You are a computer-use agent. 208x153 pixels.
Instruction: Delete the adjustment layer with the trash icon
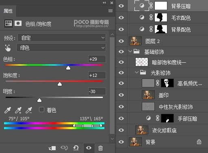pyautogui.click(x=100, y=148)
